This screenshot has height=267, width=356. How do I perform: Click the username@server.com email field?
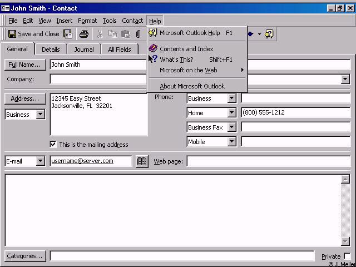[x=91, y=161]
